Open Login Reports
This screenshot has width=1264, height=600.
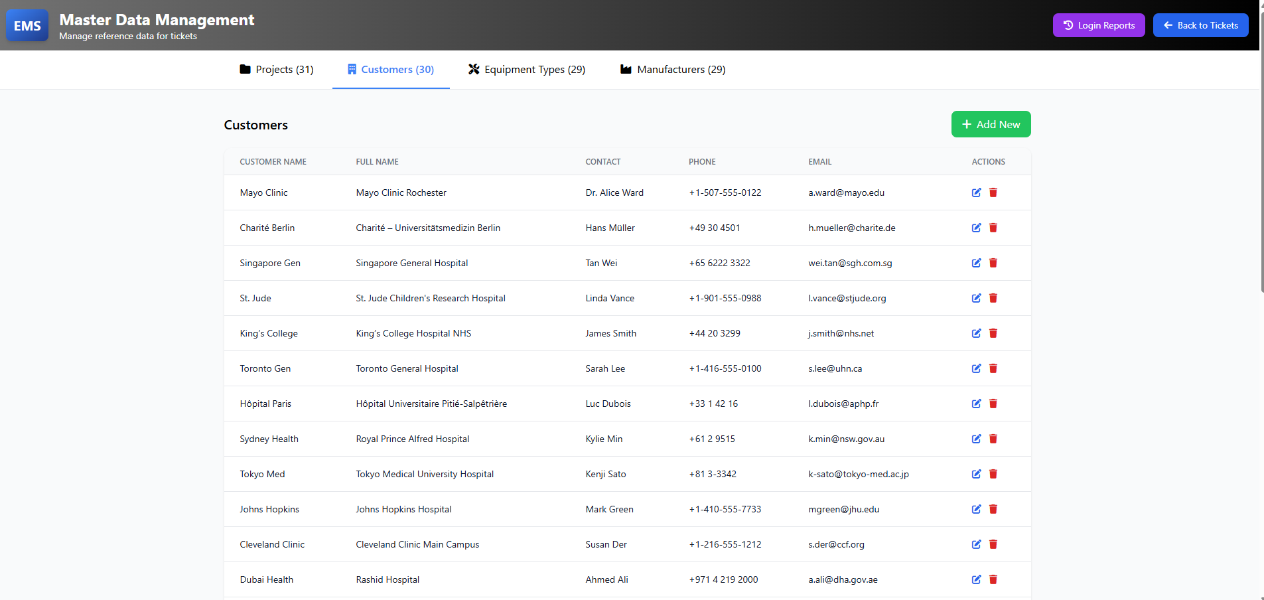(1098, 25)
